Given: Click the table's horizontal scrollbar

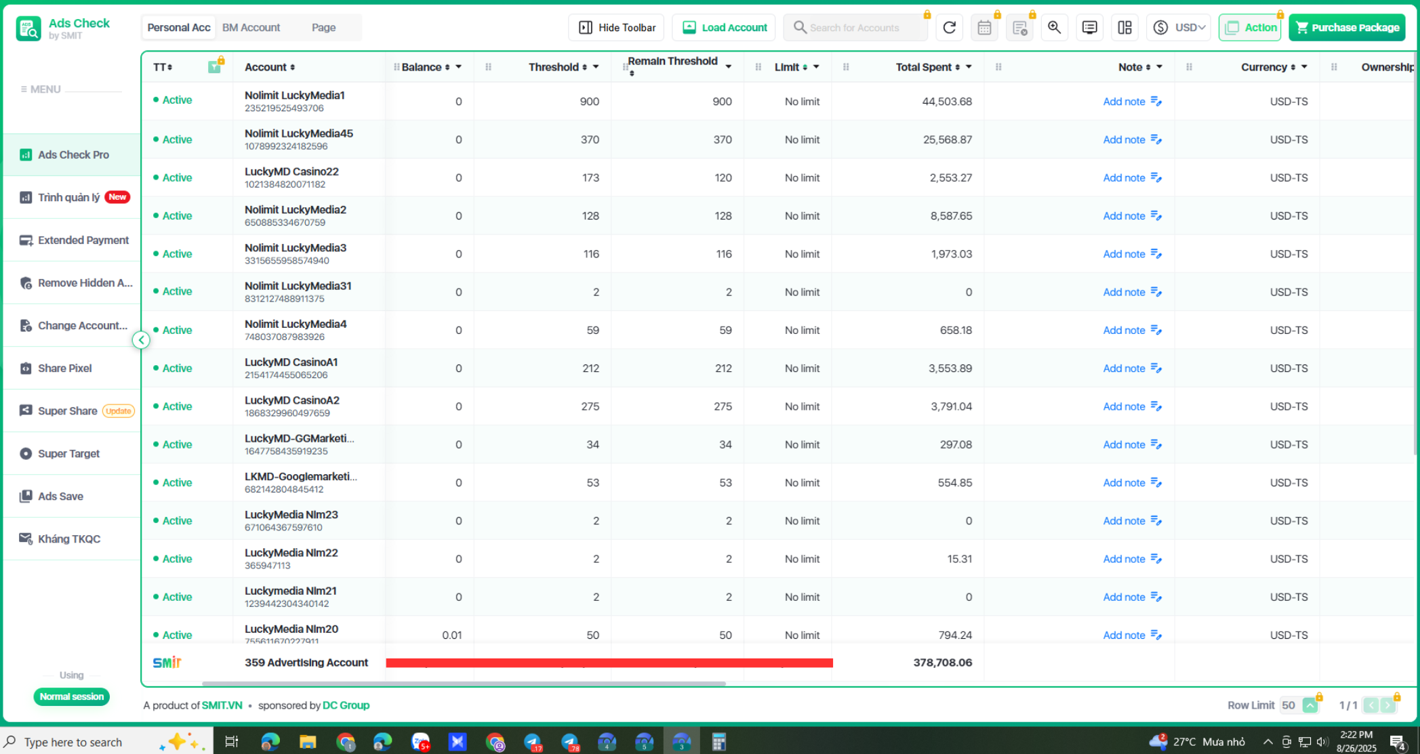Looking at the screenshot, I should 464,684.
